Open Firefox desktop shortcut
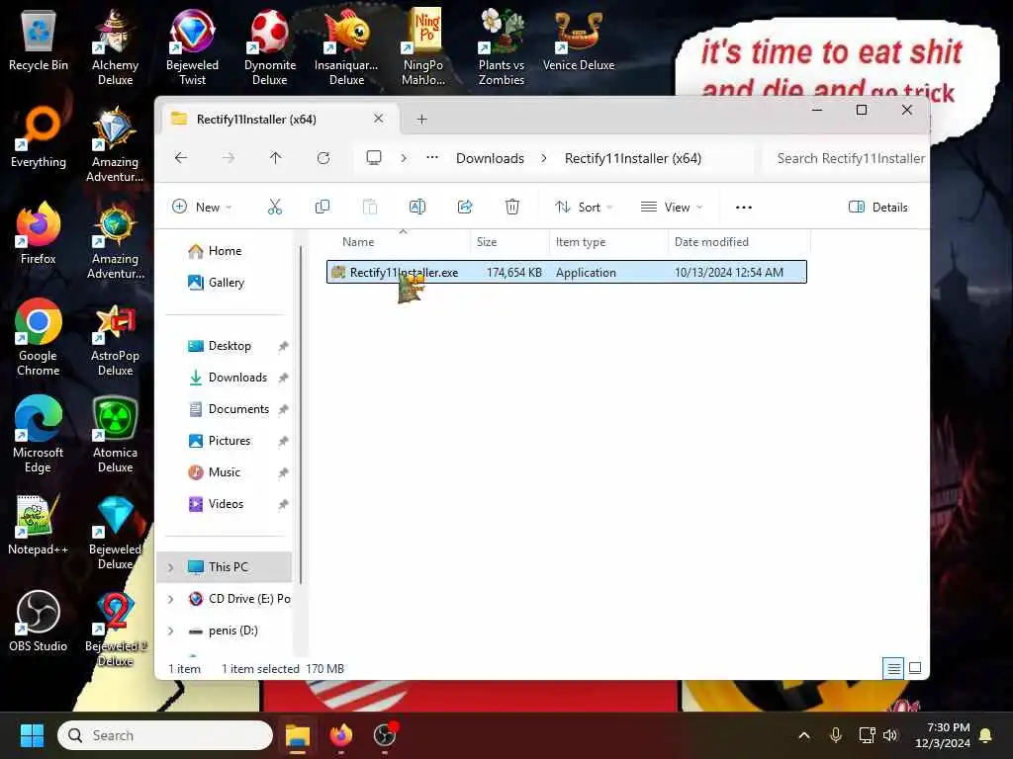This screenshot has width=1013, height=759. 39,233
